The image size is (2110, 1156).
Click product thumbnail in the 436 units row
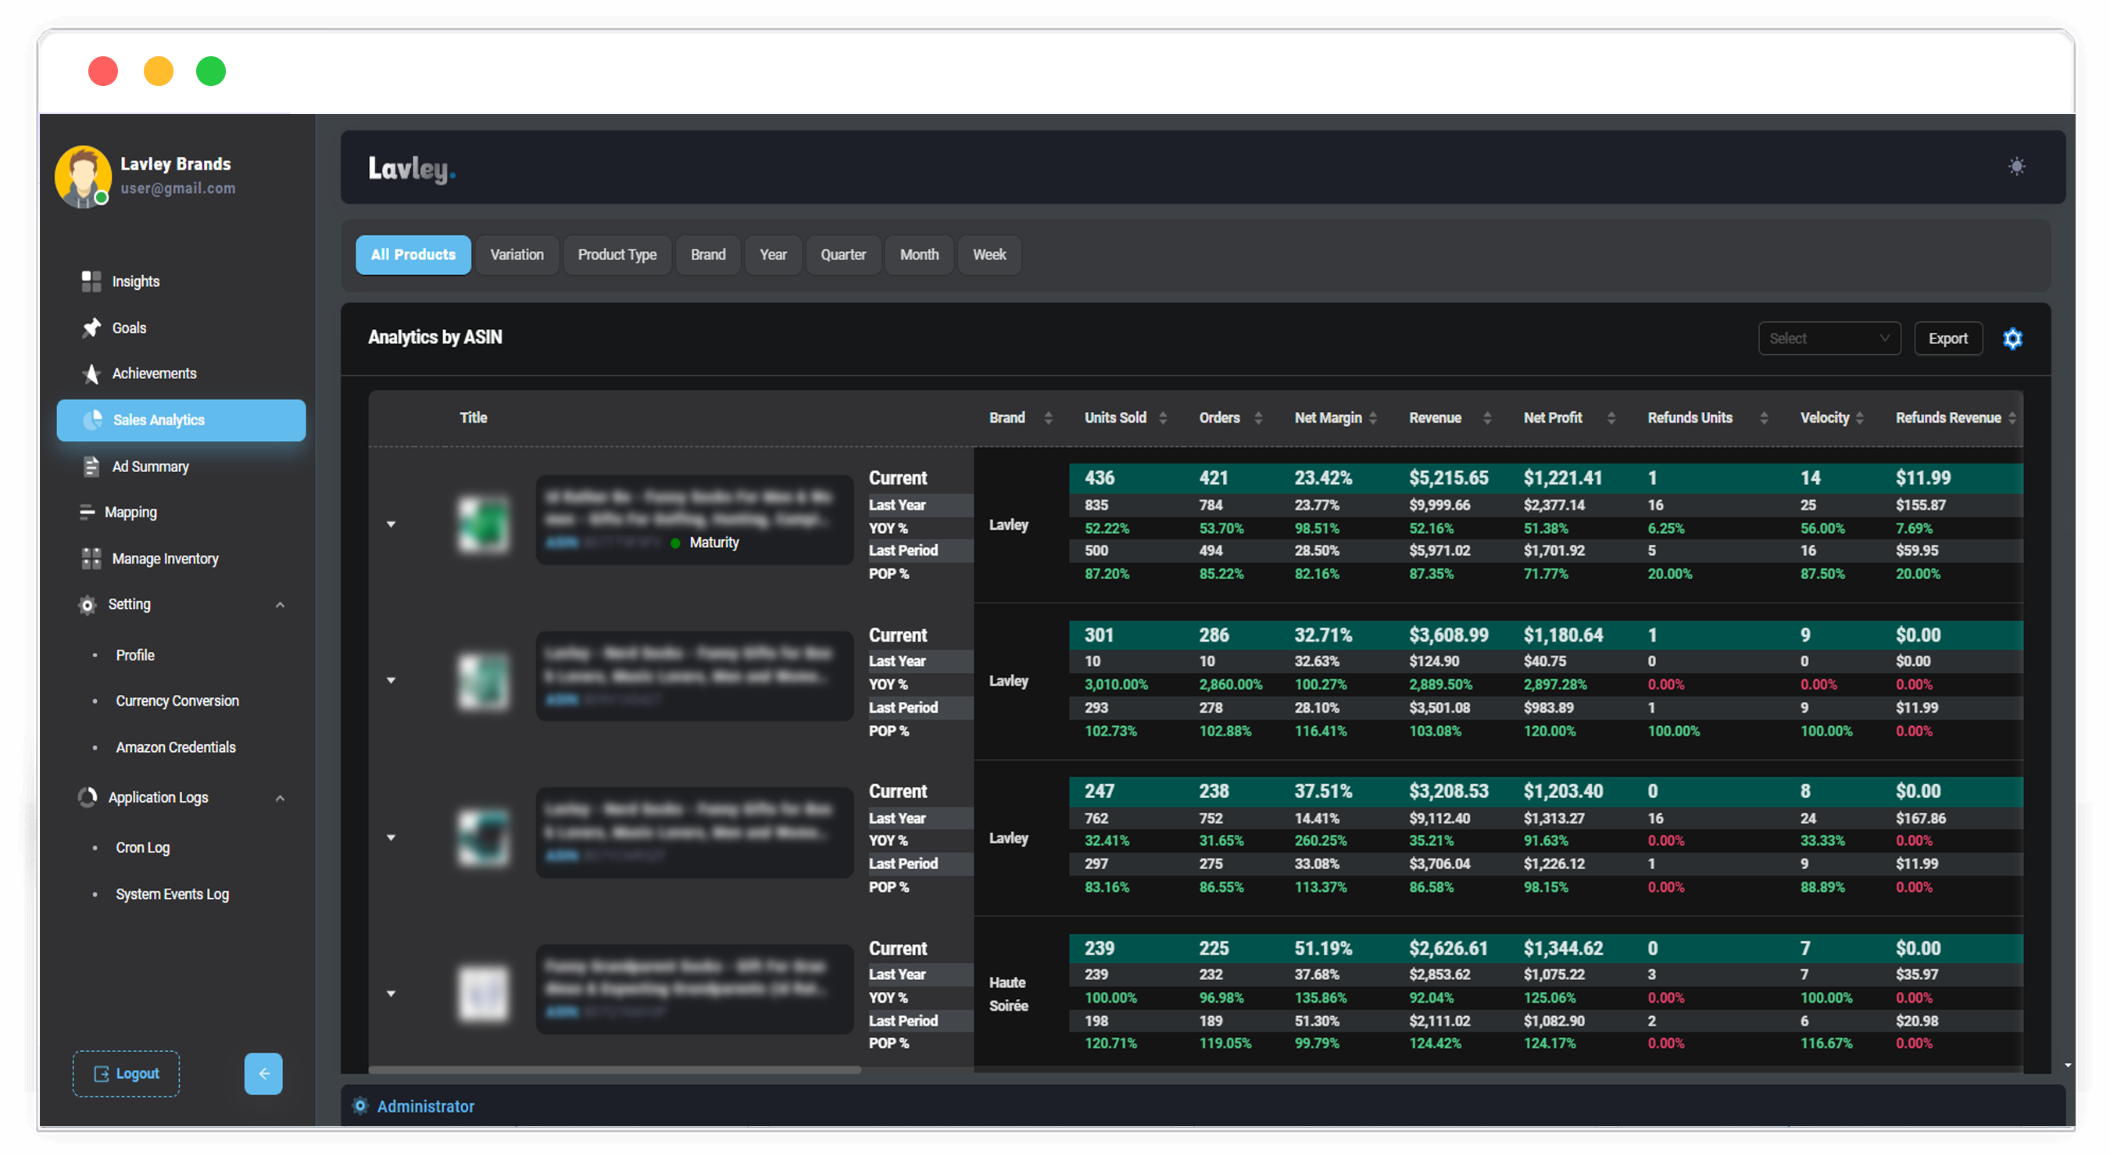[x=482, y=524]
